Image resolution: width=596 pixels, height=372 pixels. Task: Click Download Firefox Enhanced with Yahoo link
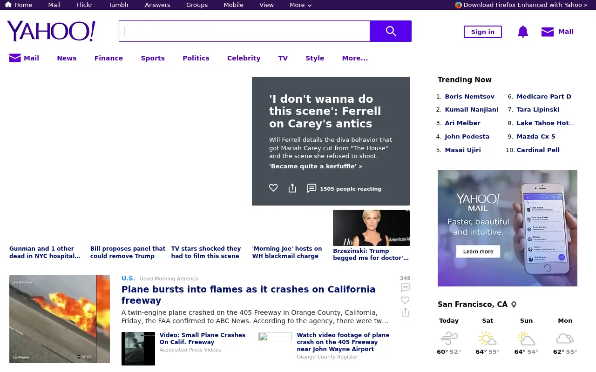click(526, 5)
